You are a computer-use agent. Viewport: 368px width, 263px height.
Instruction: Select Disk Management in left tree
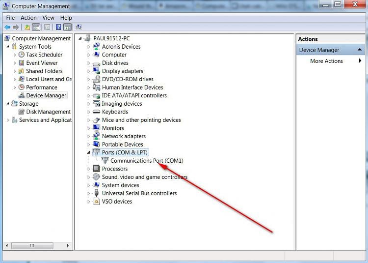click(48, 112)
